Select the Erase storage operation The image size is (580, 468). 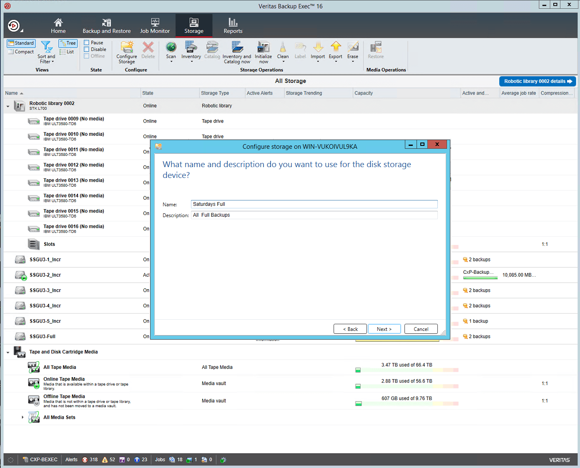(353, 51)
